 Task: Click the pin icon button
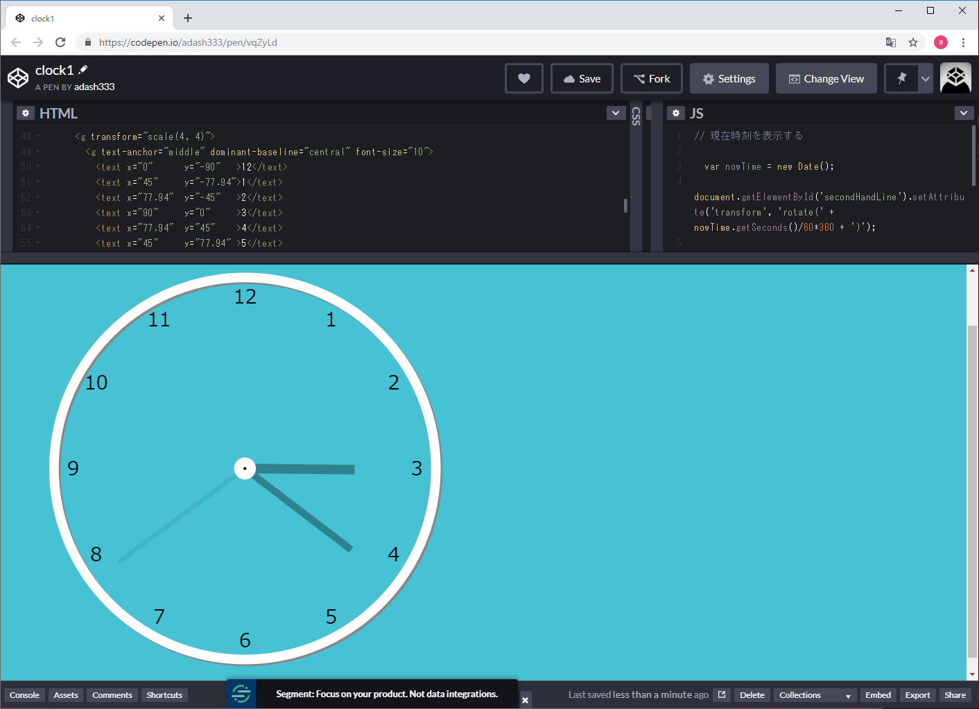click(901, 78)
